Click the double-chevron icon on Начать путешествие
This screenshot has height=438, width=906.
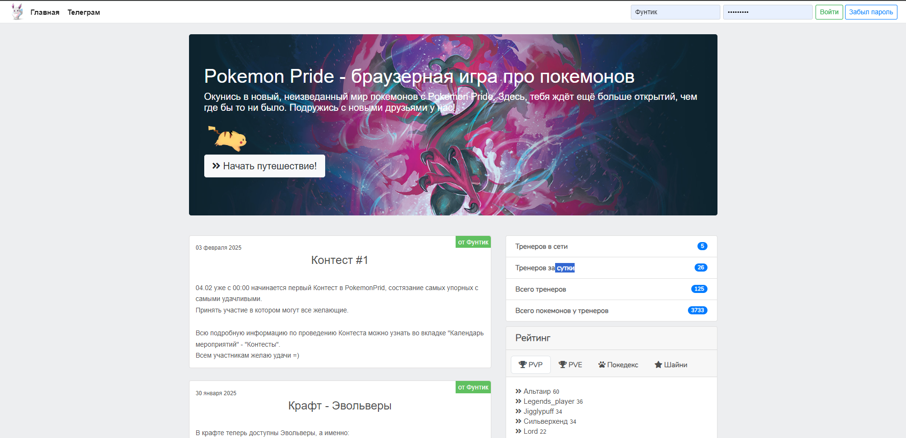pos(216,166)
